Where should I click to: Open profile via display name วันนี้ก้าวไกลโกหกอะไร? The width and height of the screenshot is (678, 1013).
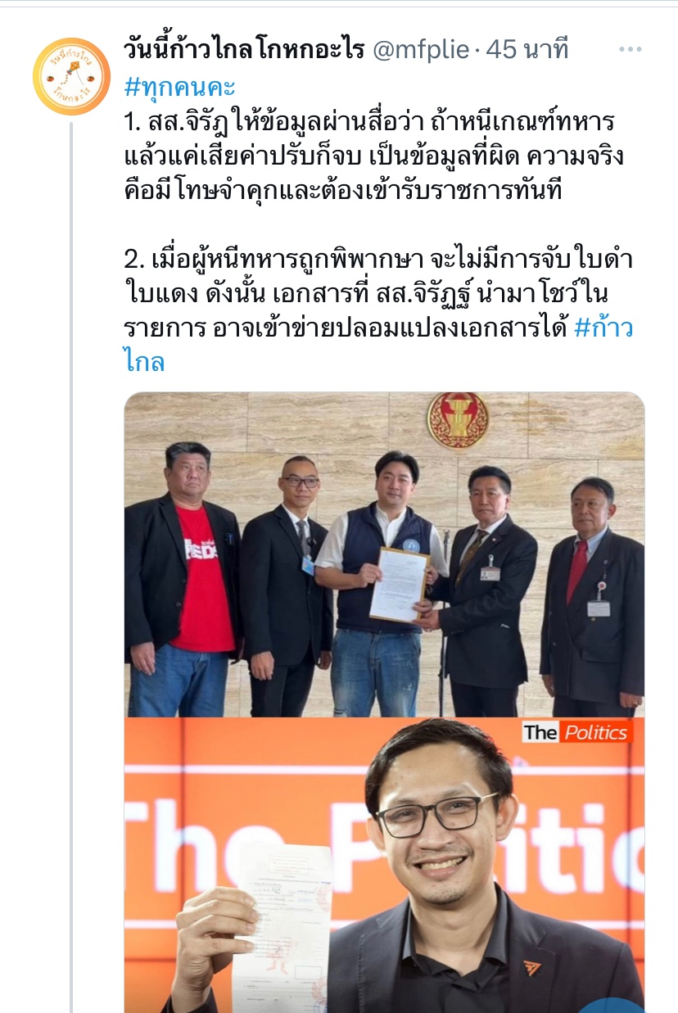pos(244,50)
